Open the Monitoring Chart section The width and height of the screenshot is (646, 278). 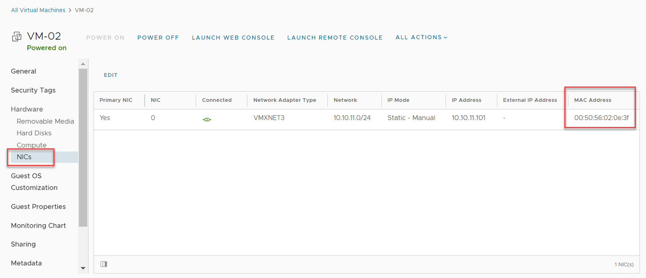click(x=38, y=226)
